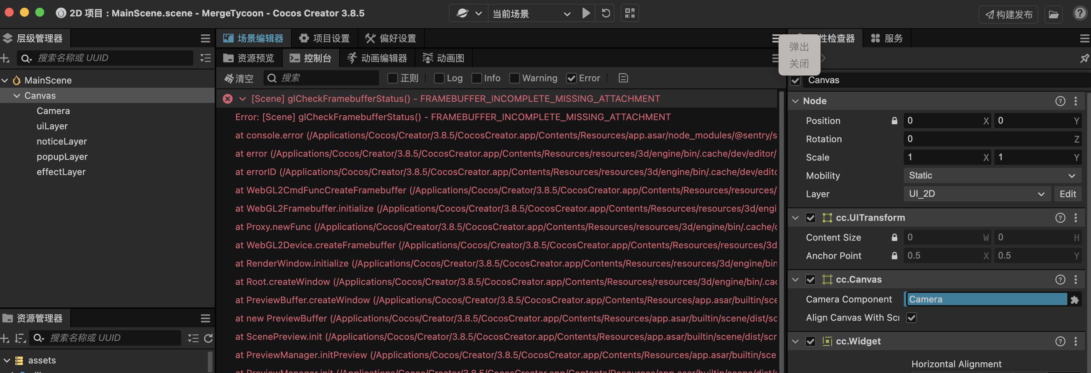Choose 关闭 from the popup menu
The image size is (1091, 373).
(799, 64)
